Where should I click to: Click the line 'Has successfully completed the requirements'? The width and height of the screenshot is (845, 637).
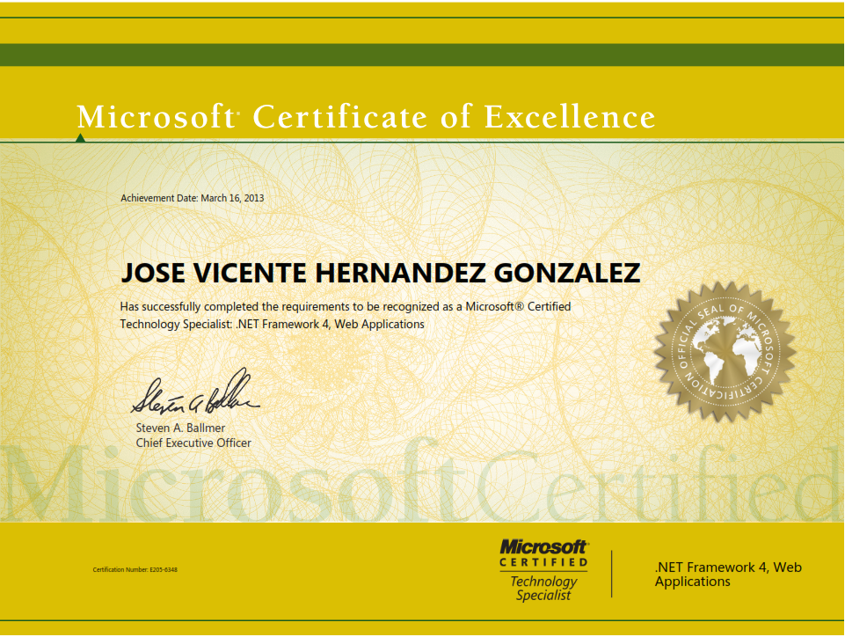345,306
